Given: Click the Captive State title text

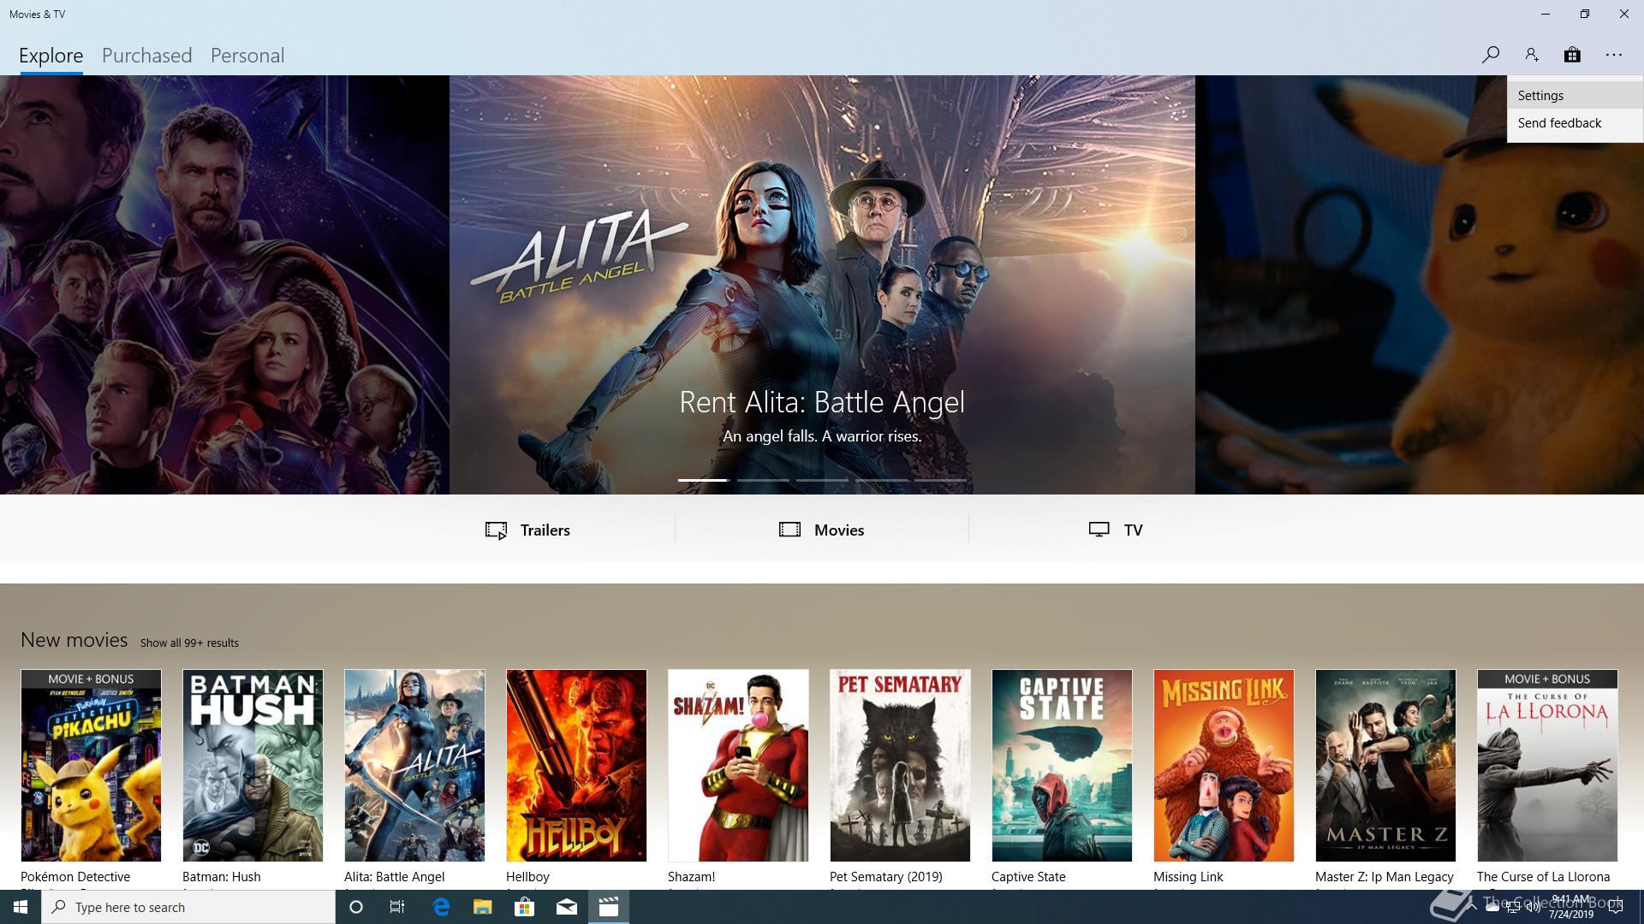Looking at the screenshot, I should (x=1028, y=877).
